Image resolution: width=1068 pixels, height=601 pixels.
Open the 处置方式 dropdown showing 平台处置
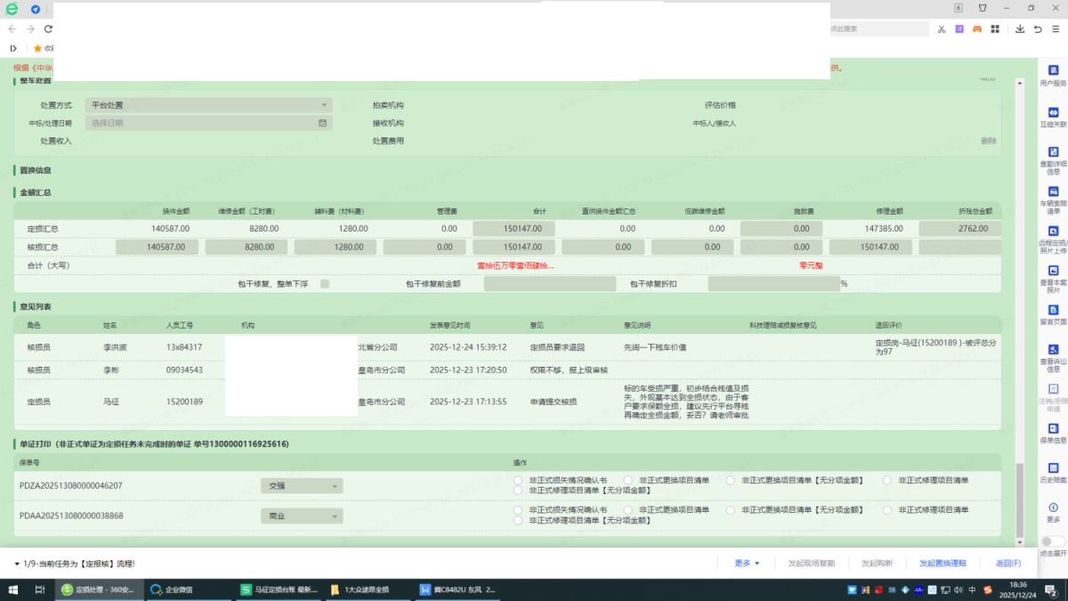pos(208,105)
